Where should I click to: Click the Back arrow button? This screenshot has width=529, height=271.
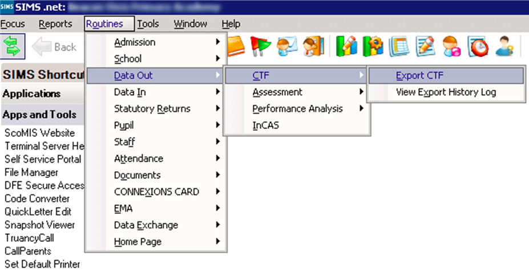[x=54, y=47]
